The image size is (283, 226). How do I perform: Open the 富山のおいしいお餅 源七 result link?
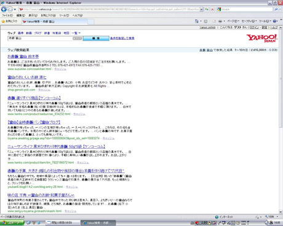27,77
